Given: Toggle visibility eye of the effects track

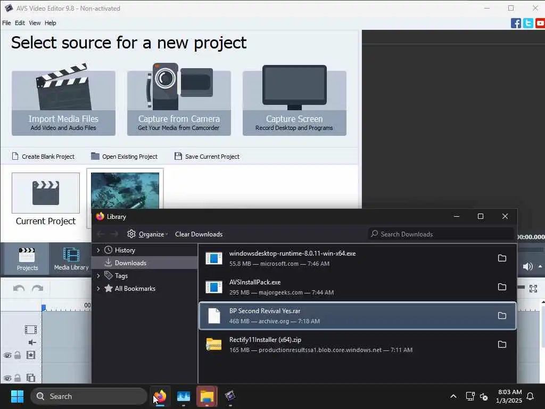Looking at the screenshot, I should [7, 355].
